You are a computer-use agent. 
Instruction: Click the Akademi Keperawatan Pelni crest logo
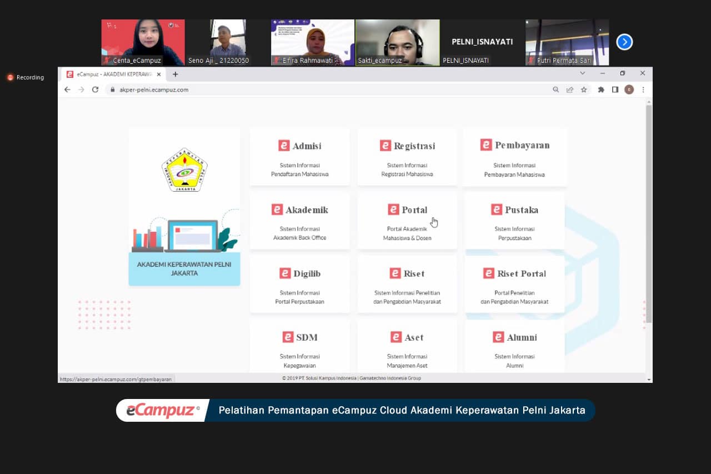pos(184,170)
